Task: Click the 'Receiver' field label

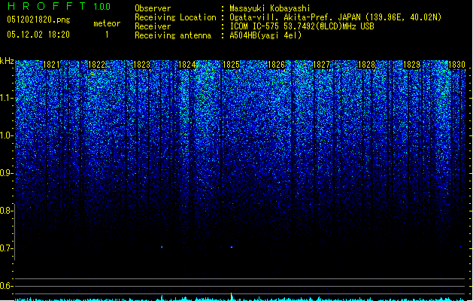Action: 153,26
